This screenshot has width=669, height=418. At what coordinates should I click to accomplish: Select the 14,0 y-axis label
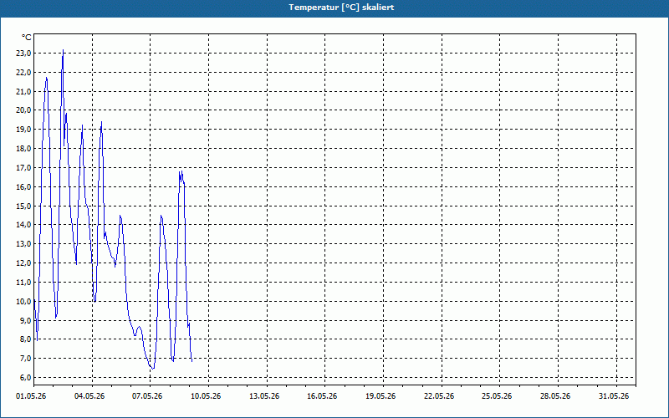[23, 224]
